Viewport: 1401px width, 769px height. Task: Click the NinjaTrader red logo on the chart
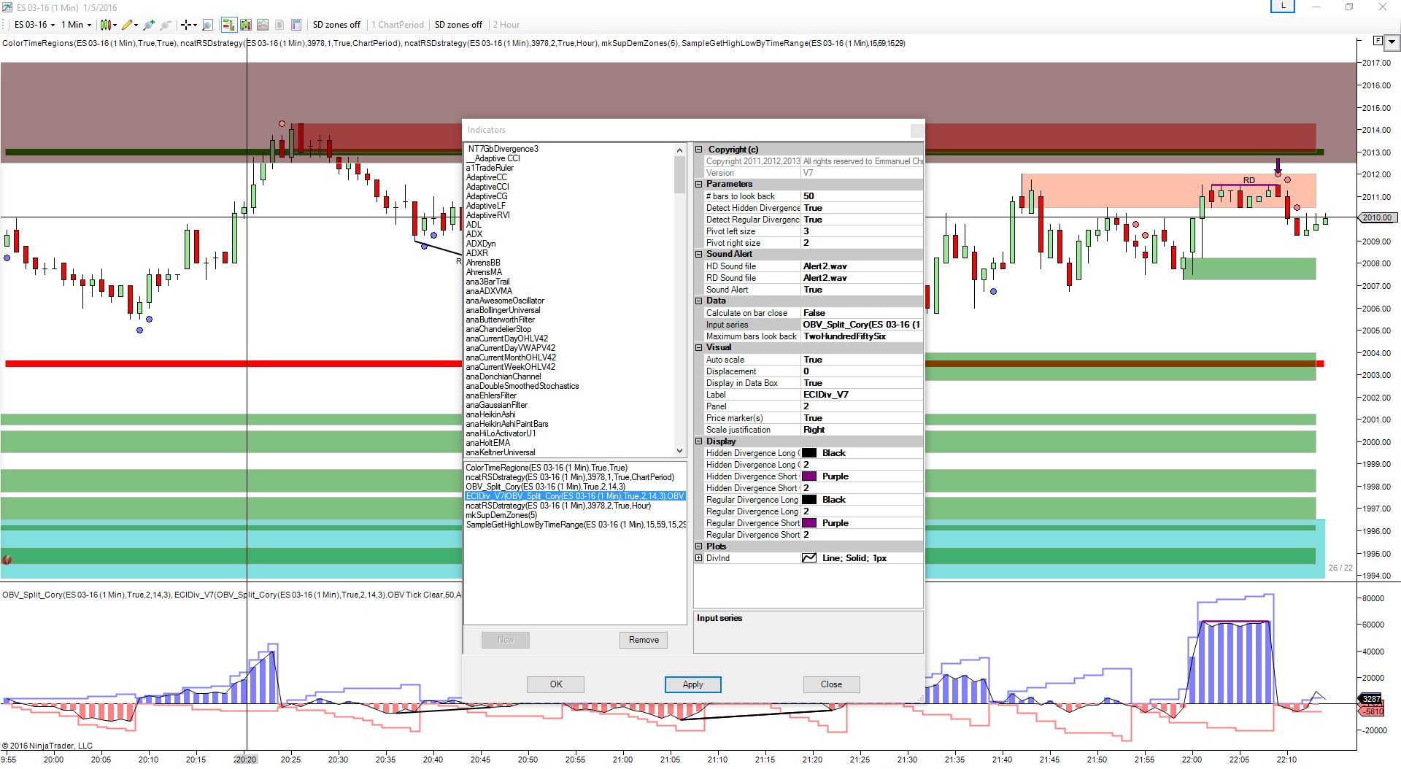click(7, 560)
